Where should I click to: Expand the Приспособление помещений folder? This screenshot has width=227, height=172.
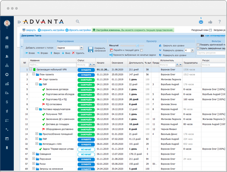tap(37, 134)
